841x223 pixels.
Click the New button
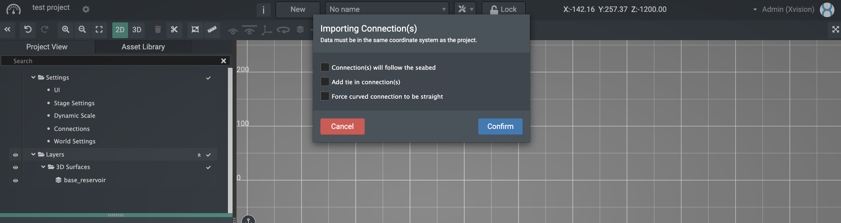(298, 10)
